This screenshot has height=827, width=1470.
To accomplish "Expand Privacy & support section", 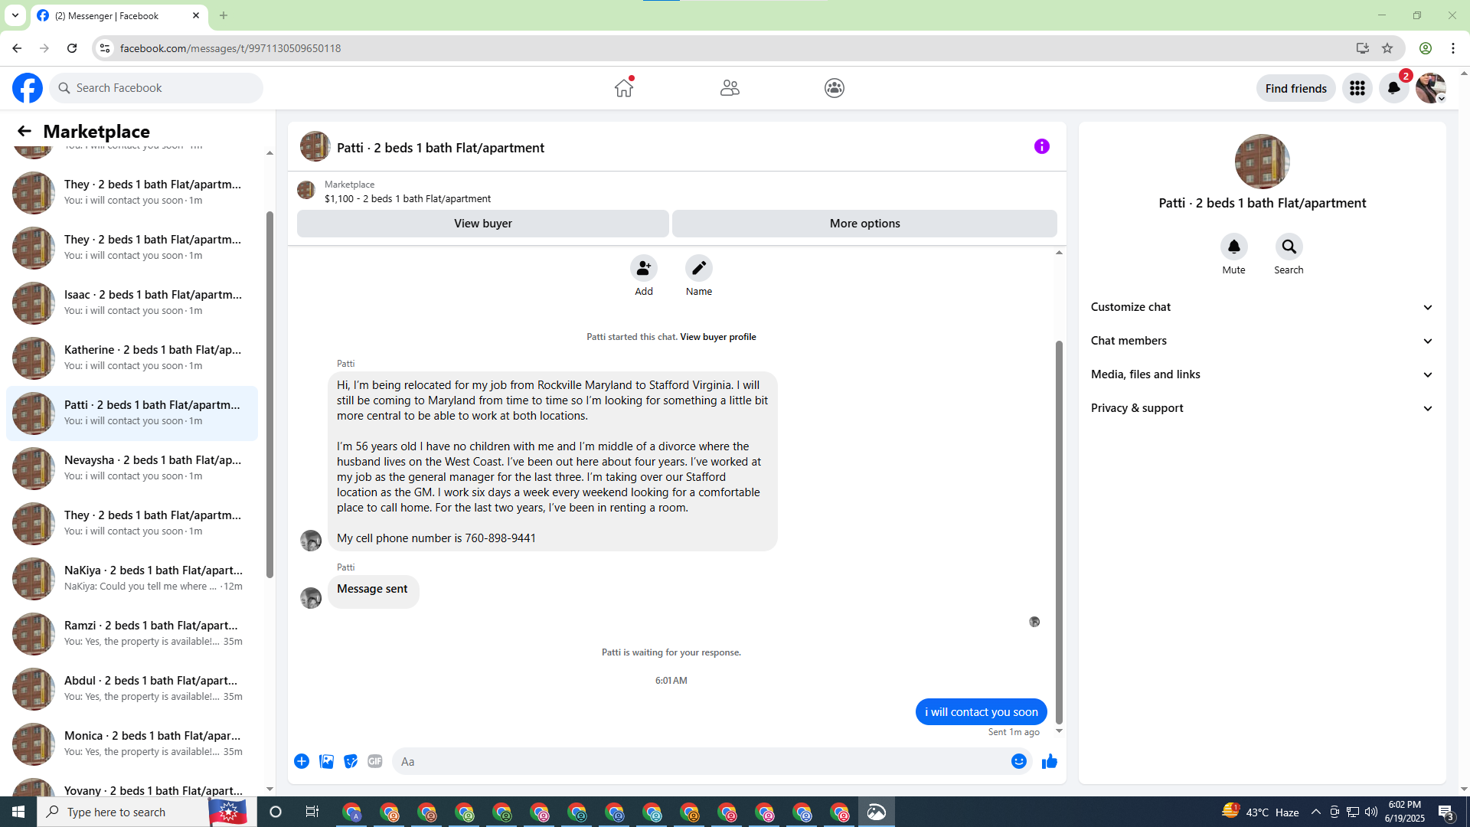I will pyautogui.click(x=1263, y=408).
